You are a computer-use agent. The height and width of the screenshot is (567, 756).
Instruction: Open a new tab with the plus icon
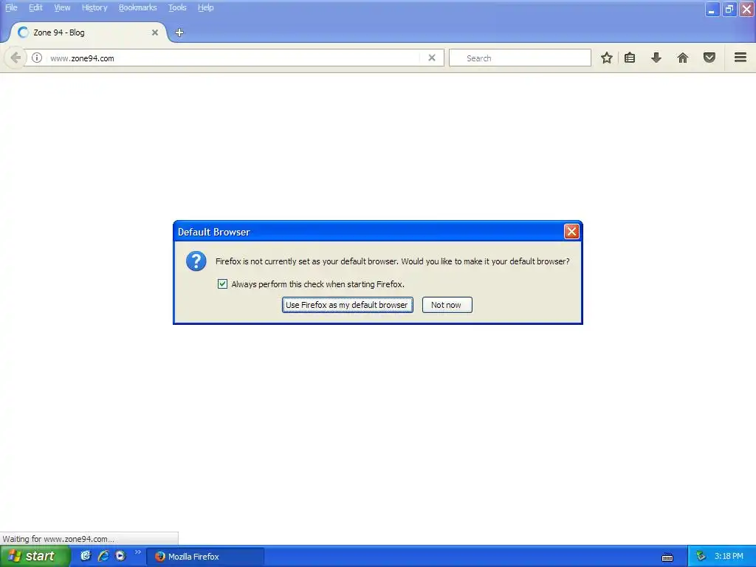179,32
